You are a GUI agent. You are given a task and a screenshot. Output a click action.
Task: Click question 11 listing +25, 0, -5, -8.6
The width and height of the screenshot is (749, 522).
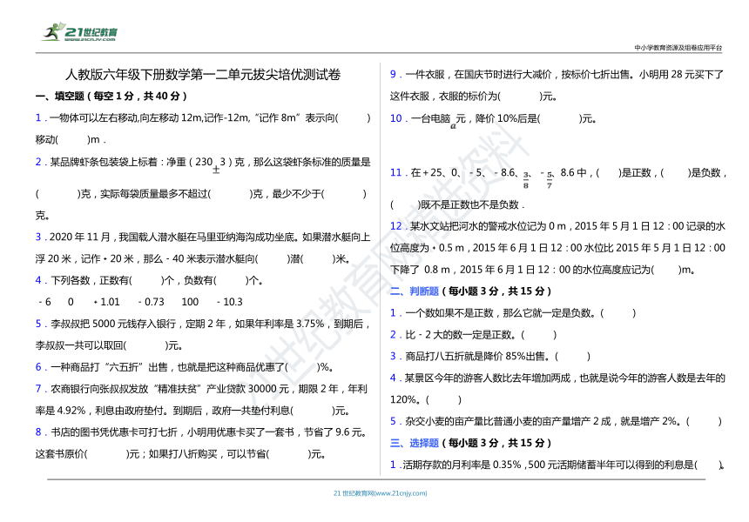(x=558, y=189)
